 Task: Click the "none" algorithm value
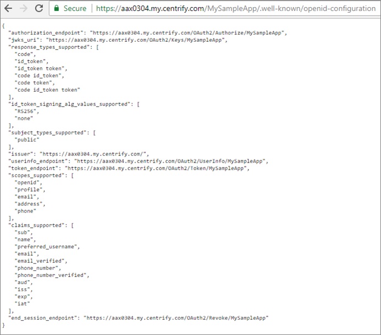[x=24, y=118]
